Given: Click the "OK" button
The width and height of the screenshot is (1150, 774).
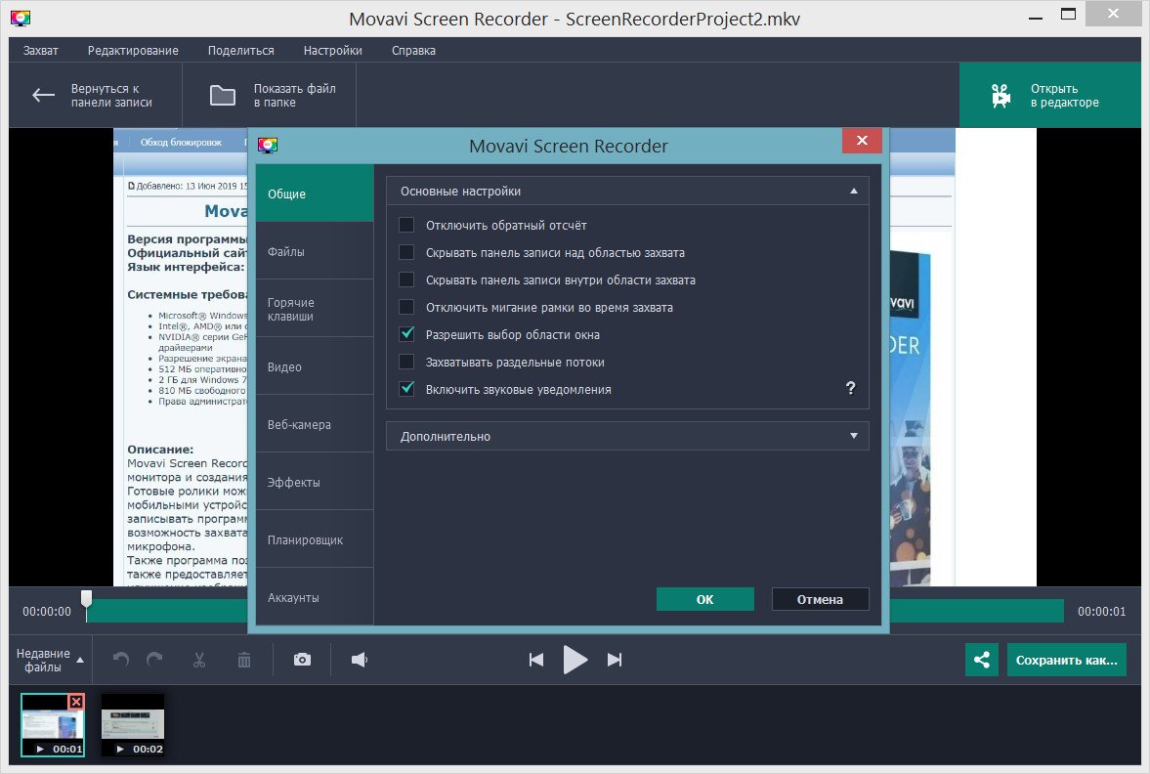Looking at the screenshot, I should tap(704, 599).
